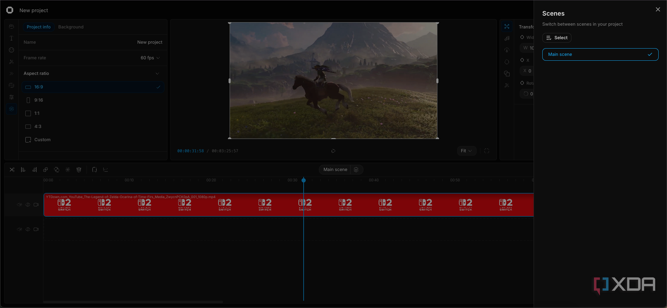This screenshot has width=667, height=308.
Task: Open the keyframe graph icon in timeline toolbar
Action: tap(106, 170)
